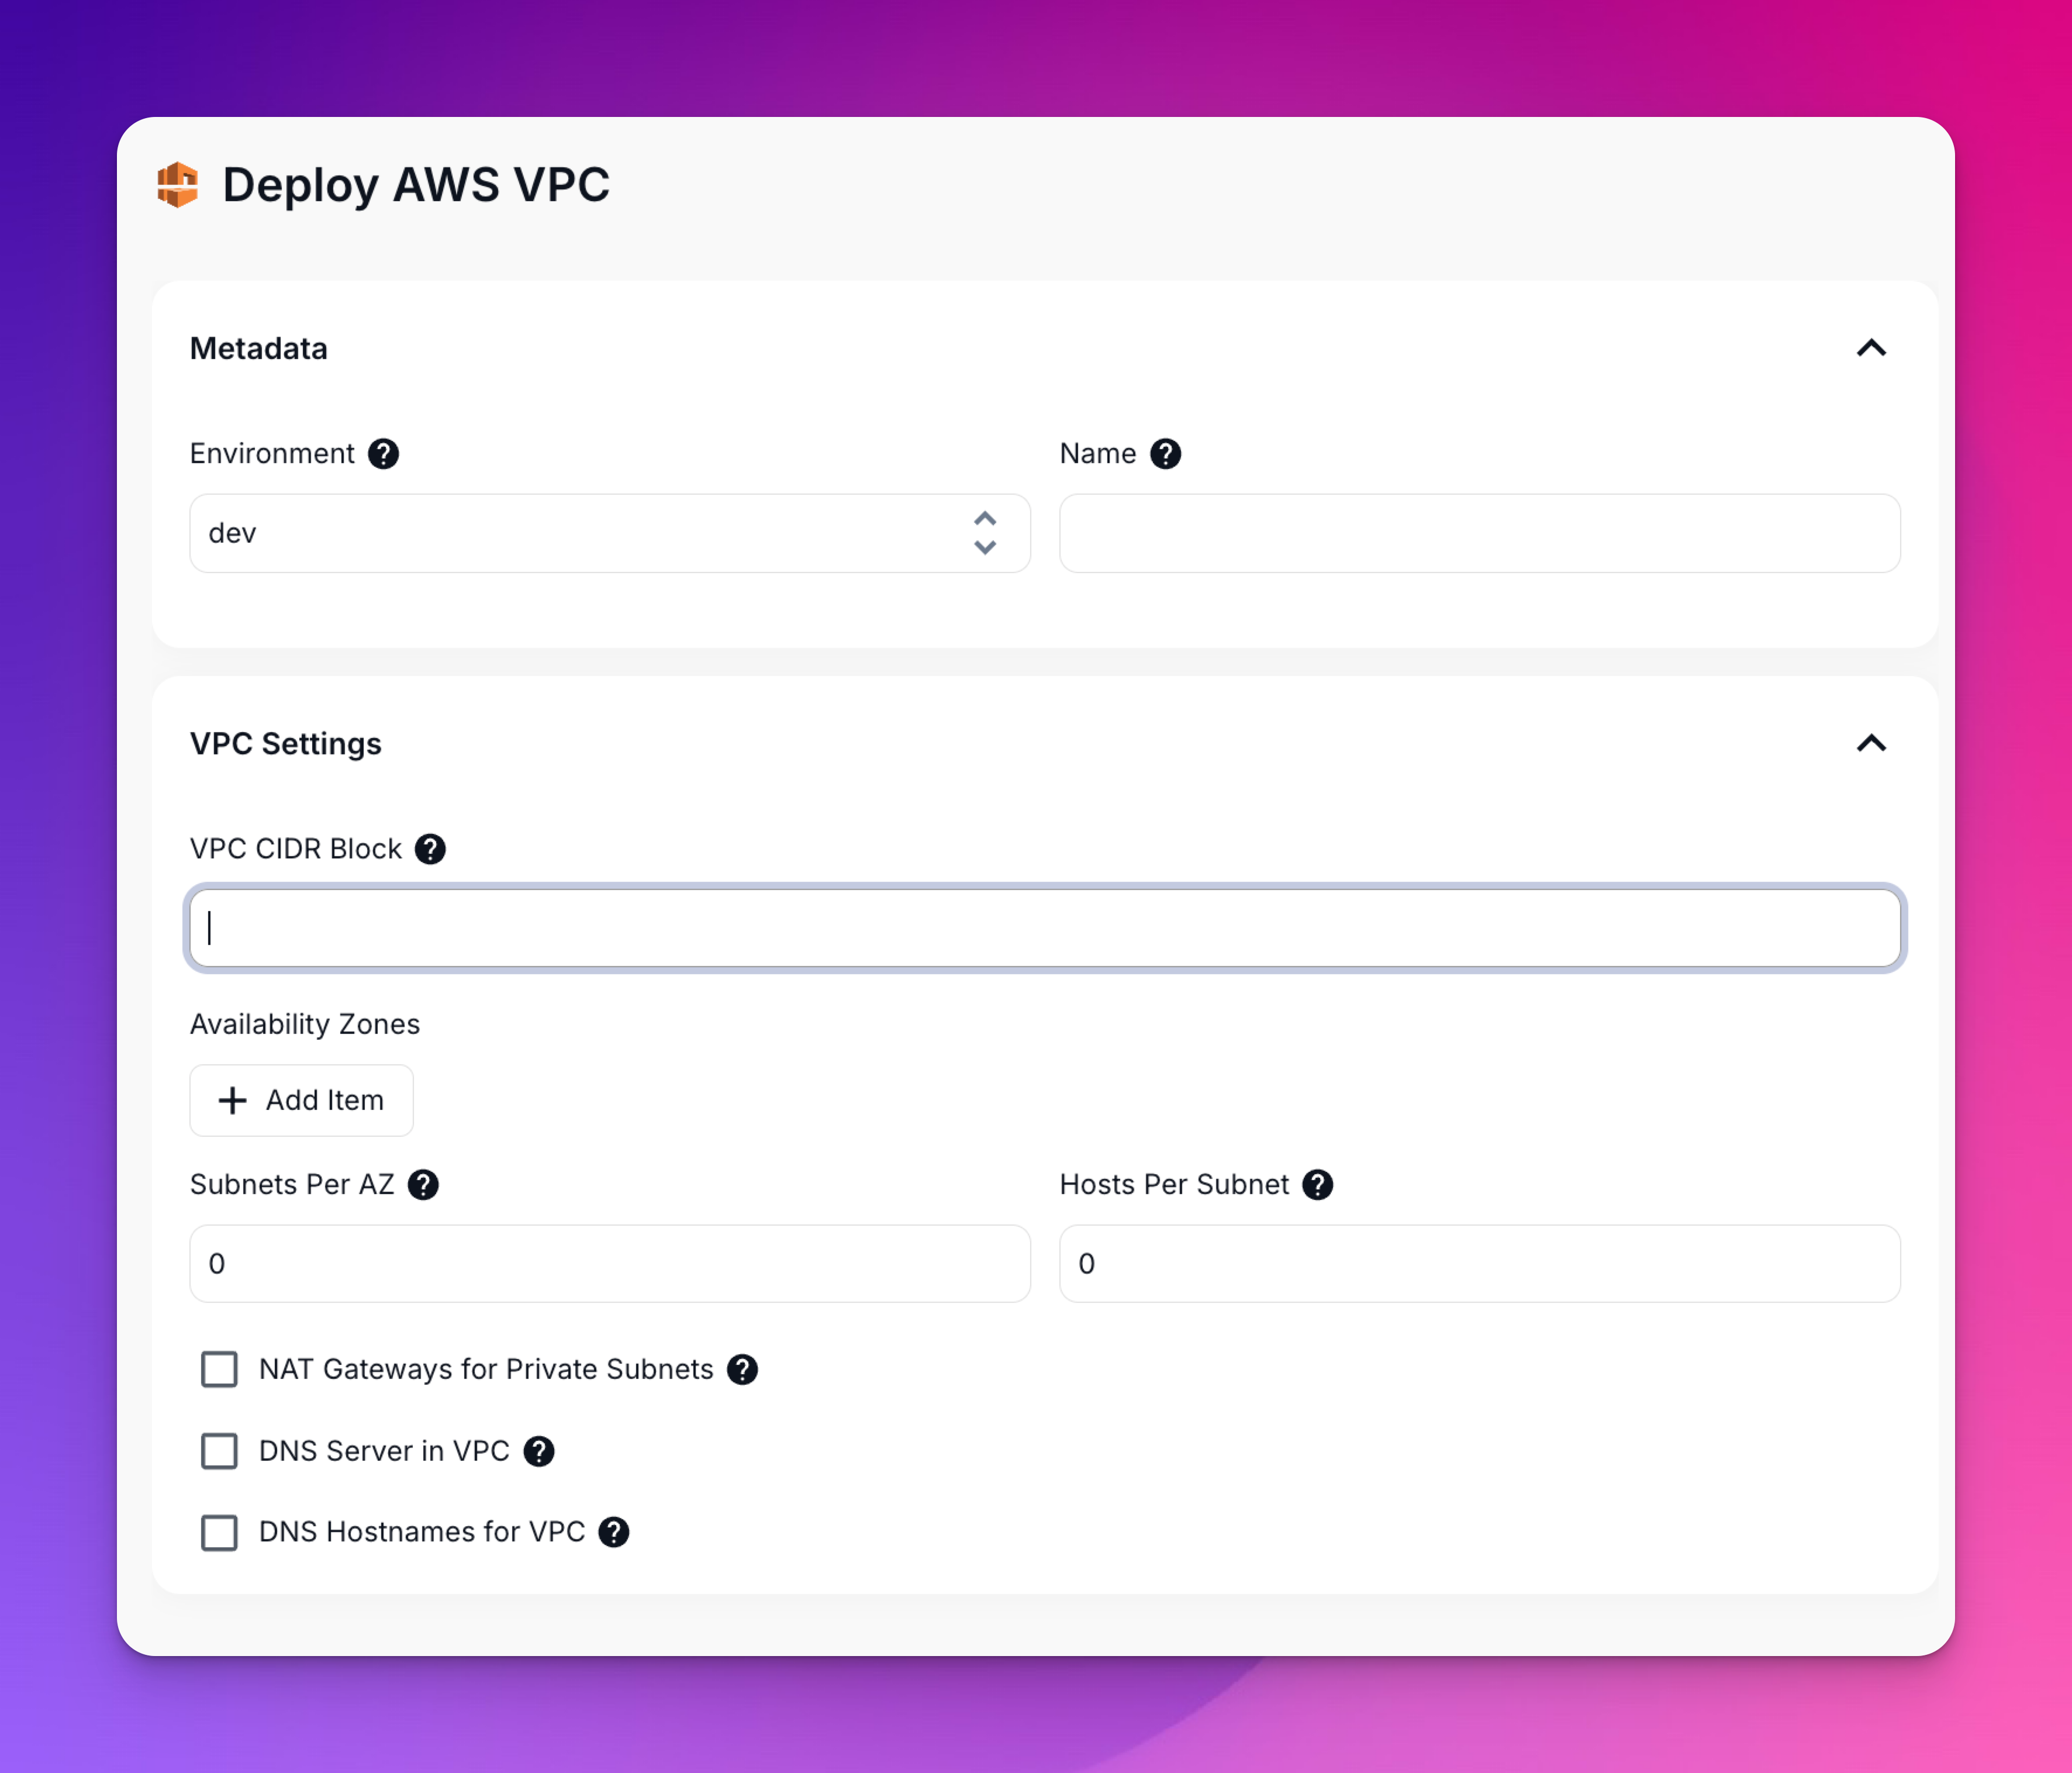Select the Subnets Per AZ number field

click(610, 1264)
